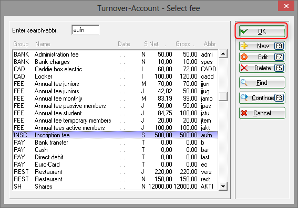Select the Inscription fee row

[115, 135]
